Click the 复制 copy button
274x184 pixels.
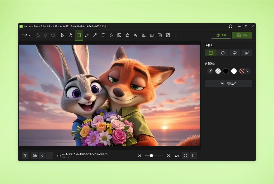click(x=221, y=35)
